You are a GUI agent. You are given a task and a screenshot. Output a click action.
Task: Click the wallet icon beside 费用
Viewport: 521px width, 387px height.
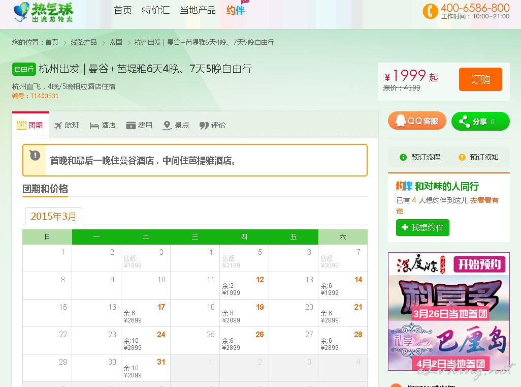click(131, 126)
